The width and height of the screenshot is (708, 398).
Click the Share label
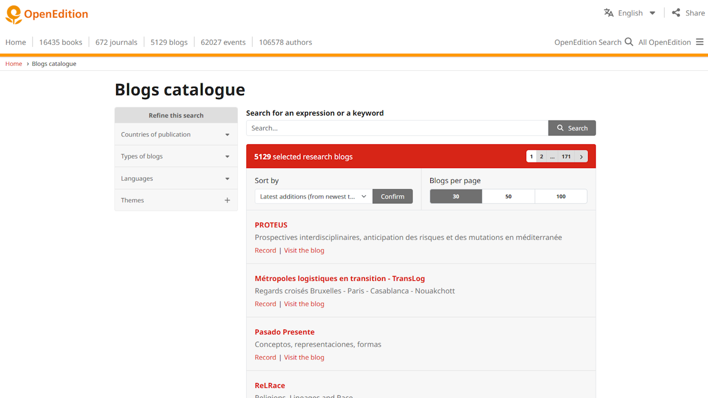[695, 13]
